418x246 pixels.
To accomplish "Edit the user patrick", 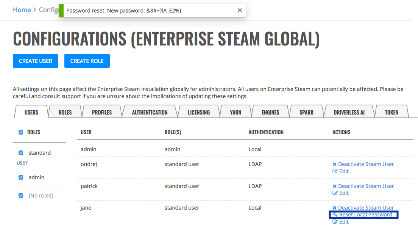I will [340, 193].
